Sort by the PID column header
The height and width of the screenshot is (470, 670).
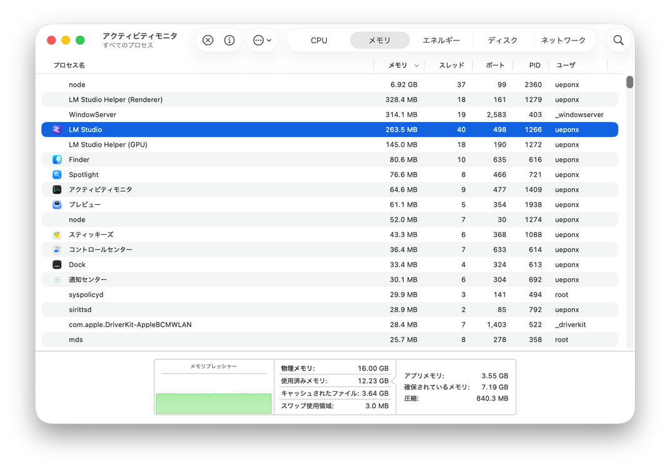pyautogui.click(x=534, y=66)
